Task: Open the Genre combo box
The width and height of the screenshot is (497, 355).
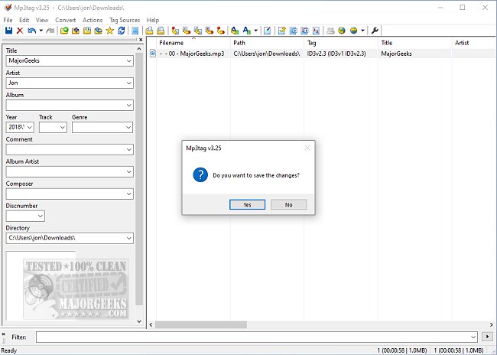Action: click(102, 127)
